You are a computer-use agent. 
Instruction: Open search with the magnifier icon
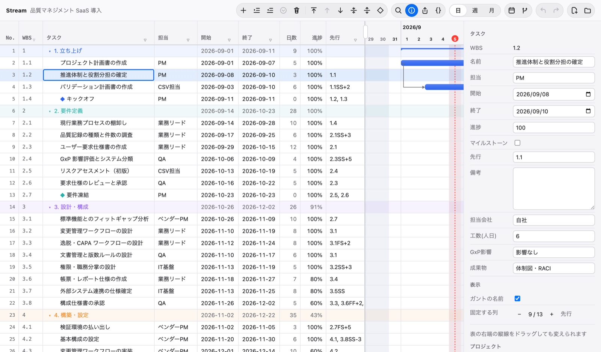click(398, 11)
